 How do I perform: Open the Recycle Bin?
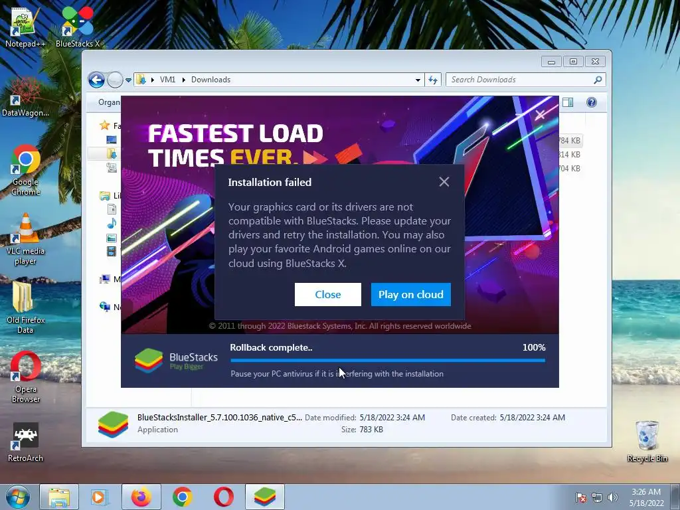tap(647, 442)
